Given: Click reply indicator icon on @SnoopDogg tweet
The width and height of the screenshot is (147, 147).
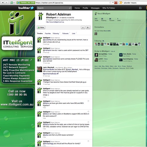Looking at the screenshot, I should (x=88, y=141).
